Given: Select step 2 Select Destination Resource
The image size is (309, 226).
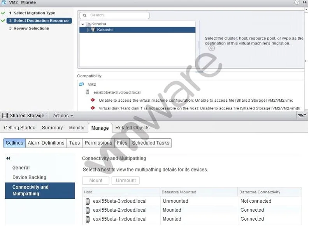Looking at the screenshot, I should pos(39,21).
